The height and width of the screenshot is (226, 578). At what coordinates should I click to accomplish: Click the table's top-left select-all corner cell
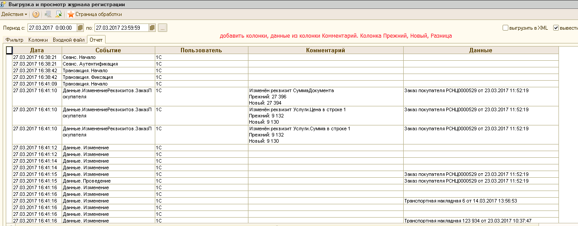tap(9, 51)
